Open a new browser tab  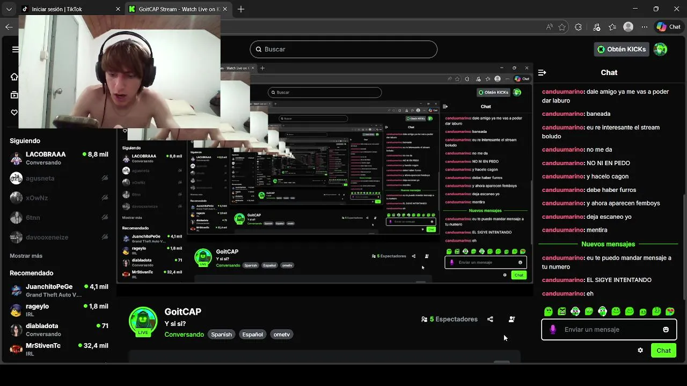(x=241, y=9)
